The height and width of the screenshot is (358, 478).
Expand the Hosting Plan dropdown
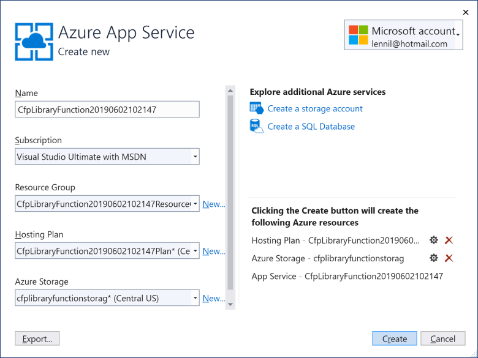[195, 251]
